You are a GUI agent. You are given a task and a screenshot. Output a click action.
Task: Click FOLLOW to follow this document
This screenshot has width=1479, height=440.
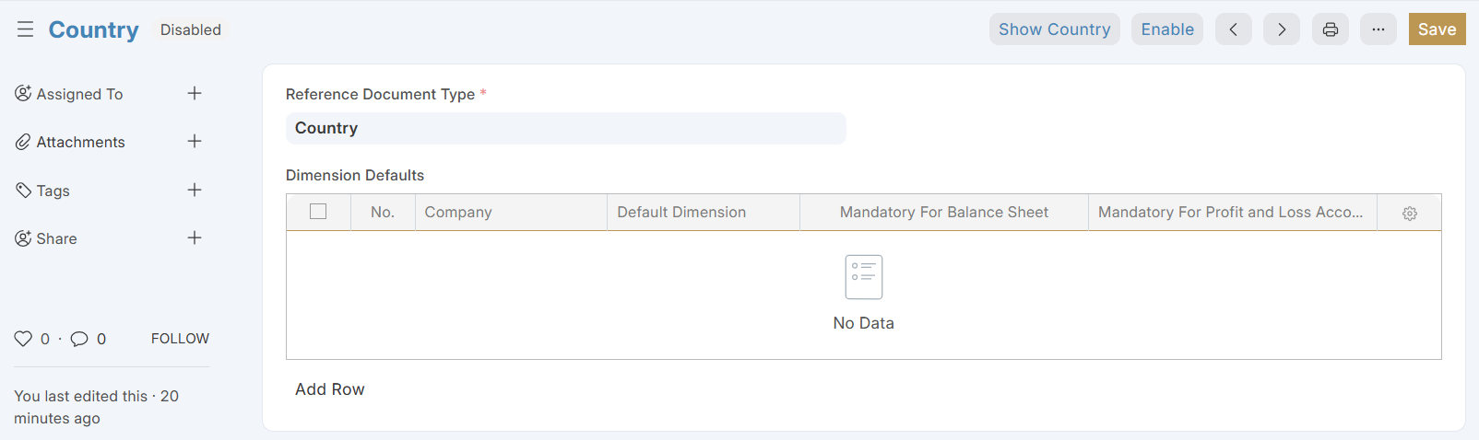pyautogui.click(x=180, y=339)
